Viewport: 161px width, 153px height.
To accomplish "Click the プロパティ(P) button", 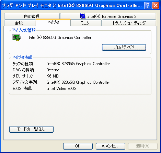I will (124, 47).
